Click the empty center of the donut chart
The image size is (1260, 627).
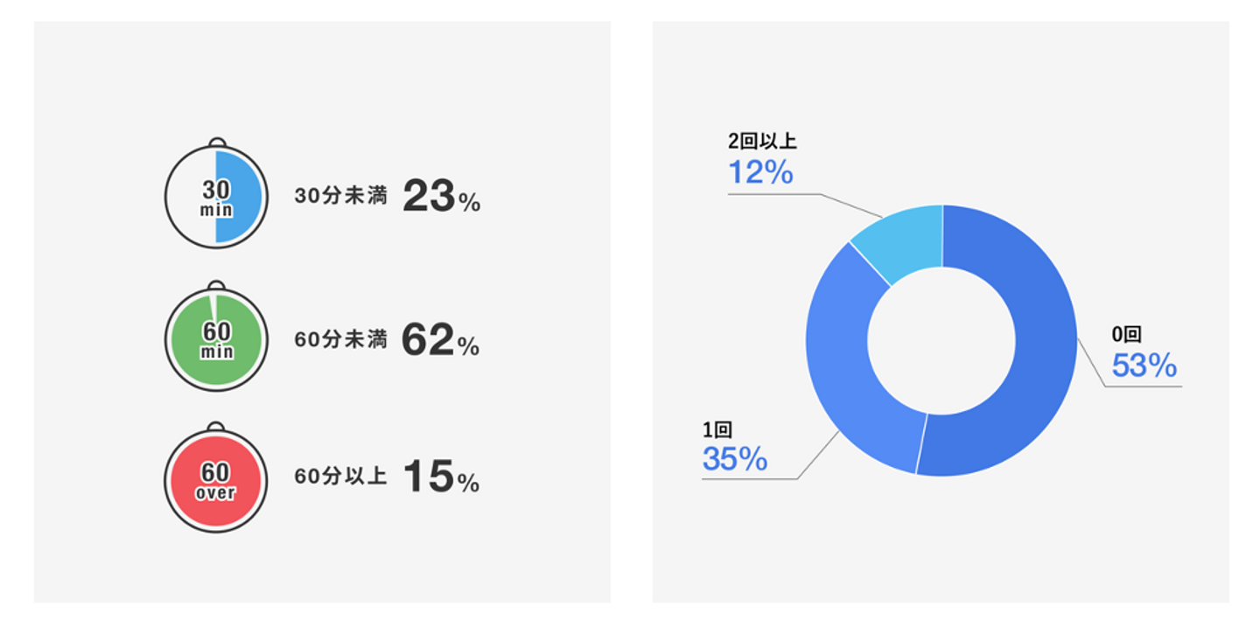[x=941, y=340]
